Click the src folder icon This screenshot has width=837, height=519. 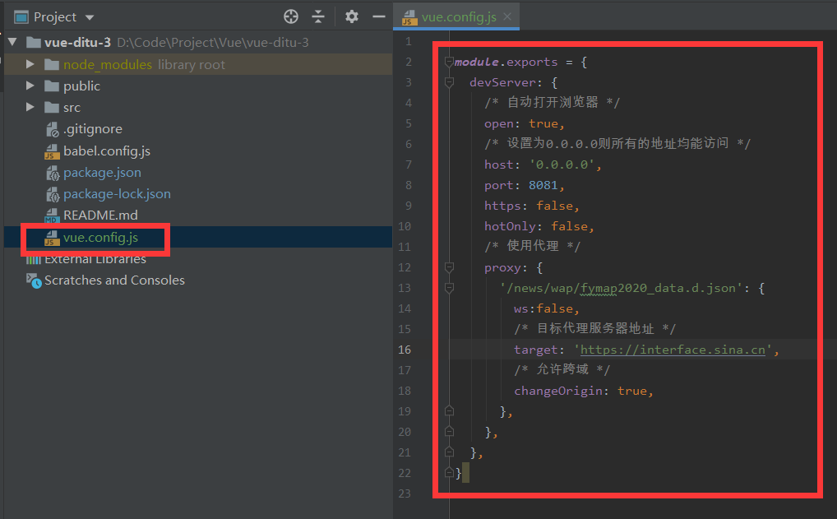point(52,107)
